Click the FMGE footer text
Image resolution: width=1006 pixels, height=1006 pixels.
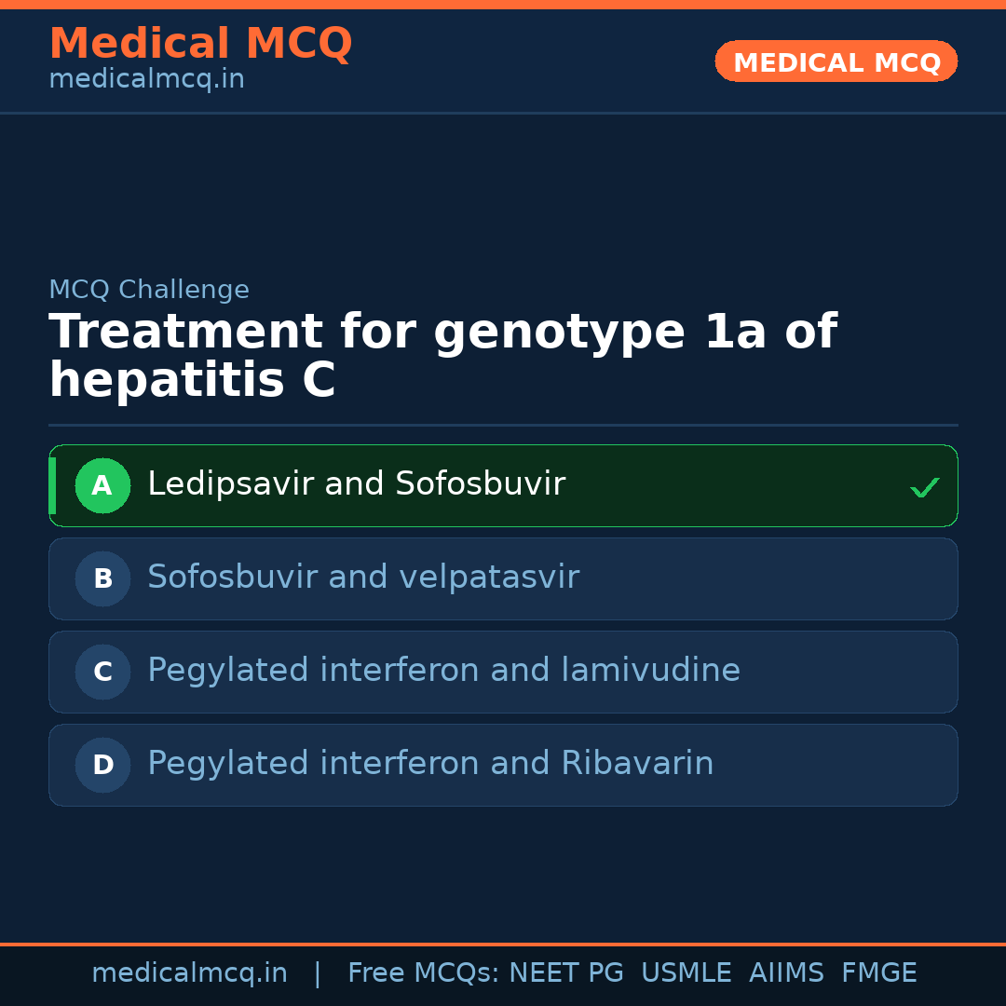[x=879, y=973]
